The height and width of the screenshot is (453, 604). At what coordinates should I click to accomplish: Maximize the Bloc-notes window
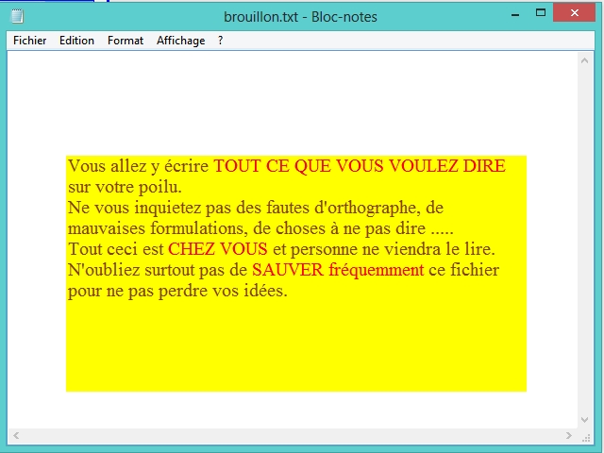click(x=541, y=12)
